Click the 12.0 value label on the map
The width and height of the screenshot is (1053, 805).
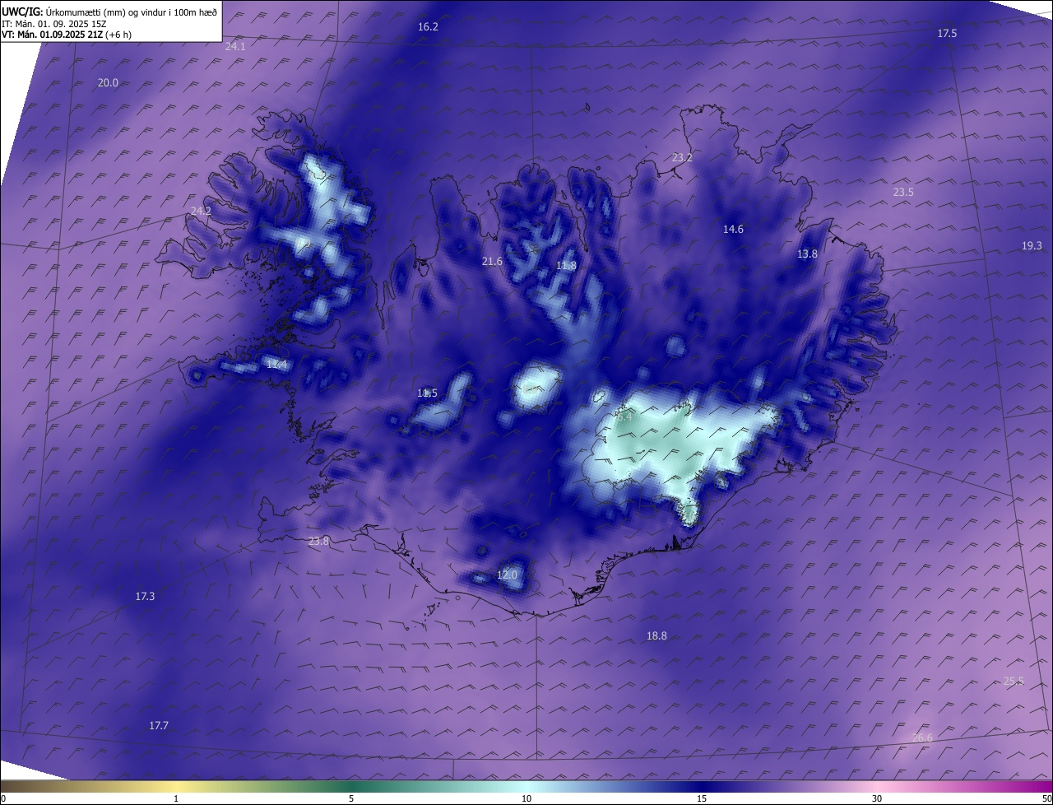click(x=507, y=575)
